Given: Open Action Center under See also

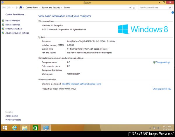Looking at the screenshot, I should (12, 116).
